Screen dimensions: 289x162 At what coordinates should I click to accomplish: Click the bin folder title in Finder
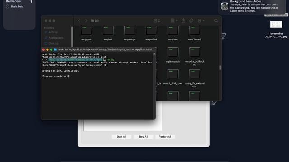click(x=95, y=21)
